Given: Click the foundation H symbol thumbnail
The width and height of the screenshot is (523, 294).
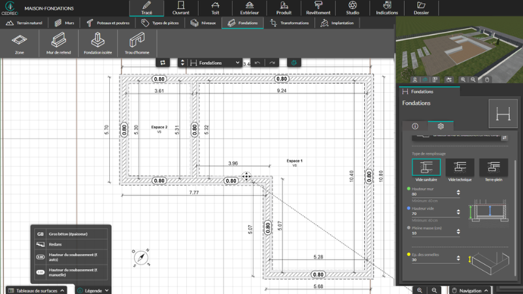Looking at the screenshot, I should pos(503,114).
